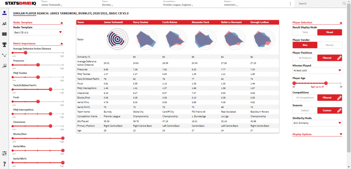This screenshot has height=169, width=351.
Task: Click the FSV Mainz 05 team cell
Action: pyautogui.click(x=199, y=112)
